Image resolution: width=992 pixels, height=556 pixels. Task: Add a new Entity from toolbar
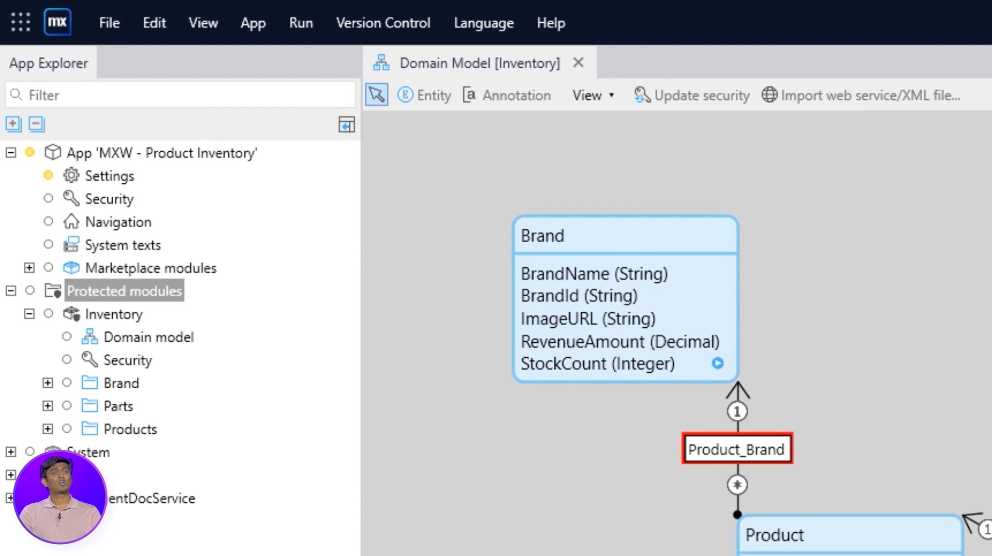pos(424,95)
